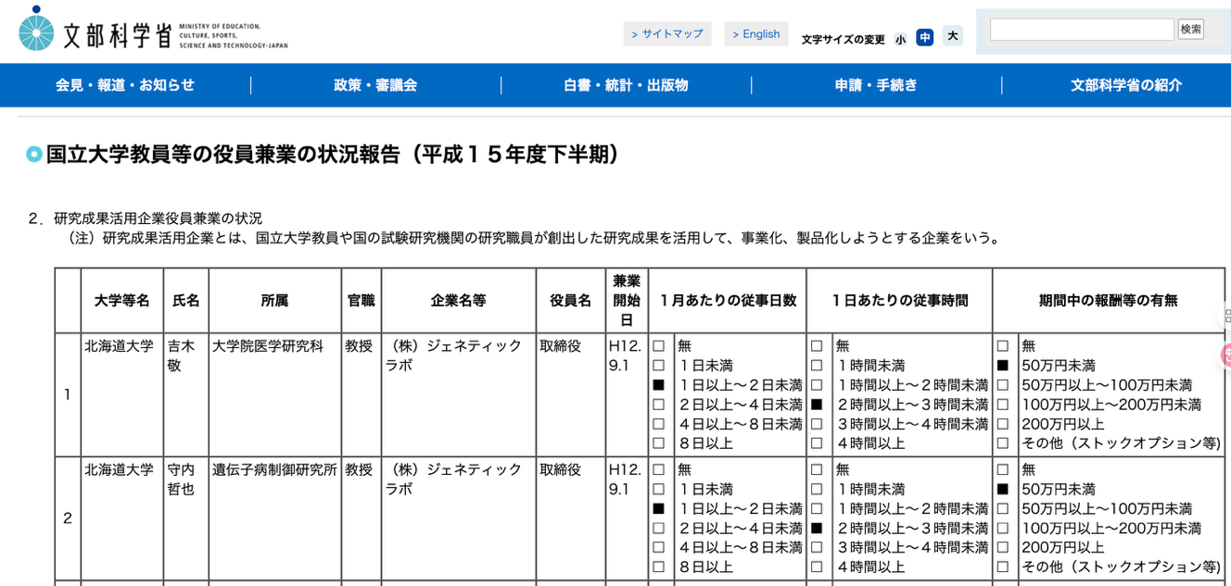Viewport: 1231px width, 586px height.
Task: Open the サイトマップ site map
Action: coord(667,33)
